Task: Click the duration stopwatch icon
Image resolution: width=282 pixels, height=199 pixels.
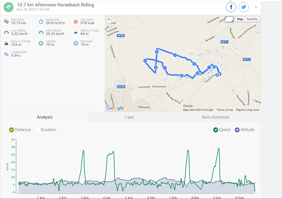Action: click(x=41, y=22)
